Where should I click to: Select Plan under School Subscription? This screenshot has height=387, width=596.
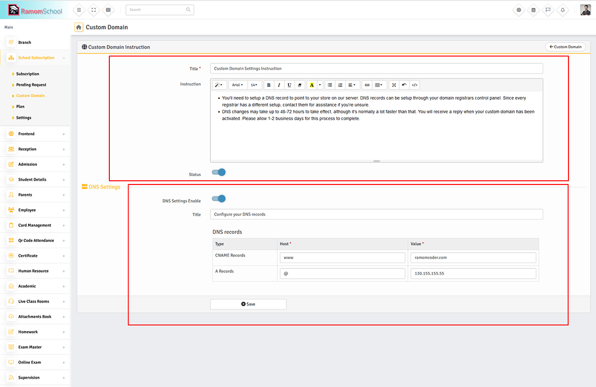tap(20, 107)
